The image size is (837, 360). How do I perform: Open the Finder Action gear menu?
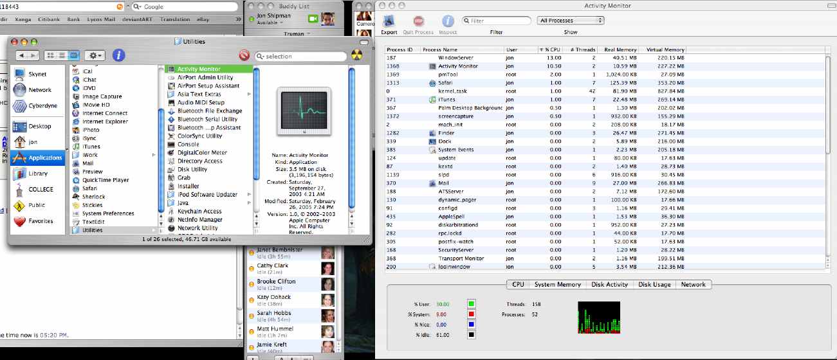[x=95, y=56]
